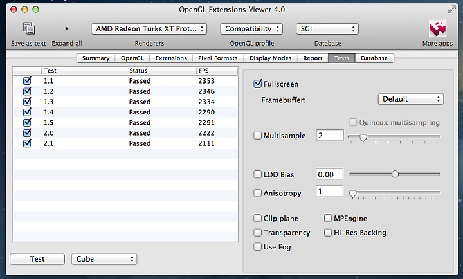Uncheck the test 2.1 checkbox
463x279 pixels.
pyautogui.click(x=27, y=143)
